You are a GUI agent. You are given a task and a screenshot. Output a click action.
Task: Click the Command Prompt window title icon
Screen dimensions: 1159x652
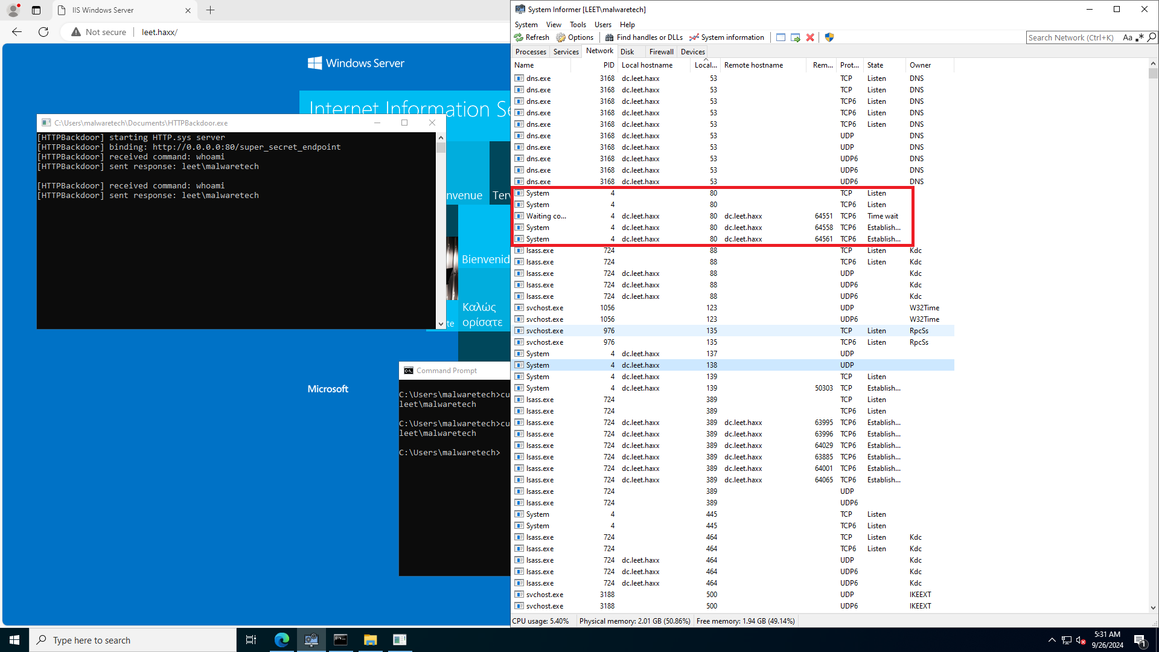[409, 371]
